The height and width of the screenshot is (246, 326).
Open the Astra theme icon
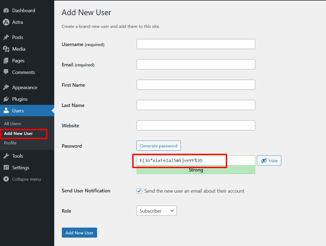point(6,22)
